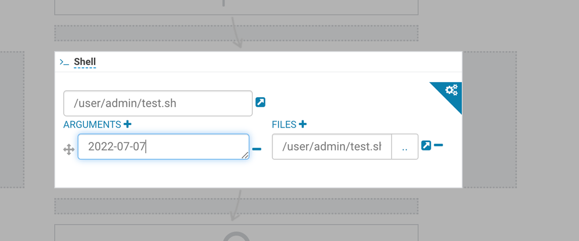Open the script file via arrow icon

tap(260, 102)
